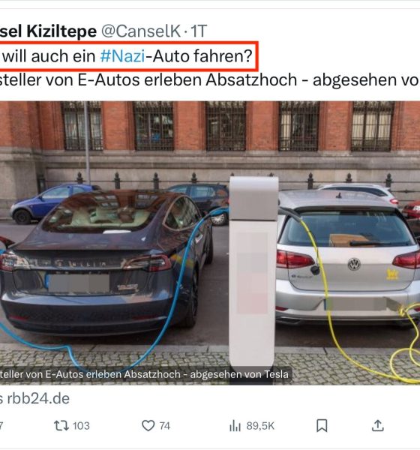Open the #Nazi hashtag link

[122, 56]
